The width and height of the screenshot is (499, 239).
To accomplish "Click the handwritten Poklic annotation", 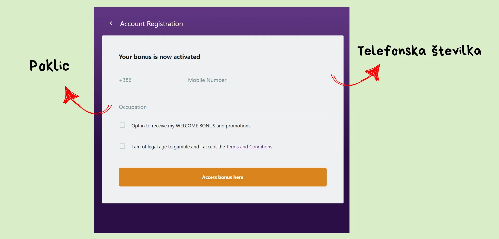I will 49,66.
